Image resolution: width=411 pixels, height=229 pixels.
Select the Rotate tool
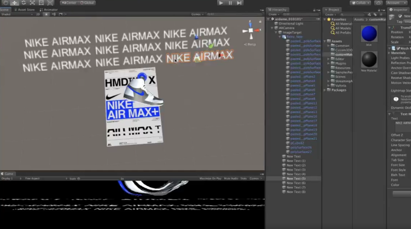pyautogui.click(x=23, y=3)
